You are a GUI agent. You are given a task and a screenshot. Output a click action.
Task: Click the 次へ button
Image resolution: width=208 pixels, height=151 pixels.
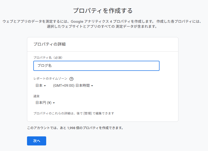(37, 141)
